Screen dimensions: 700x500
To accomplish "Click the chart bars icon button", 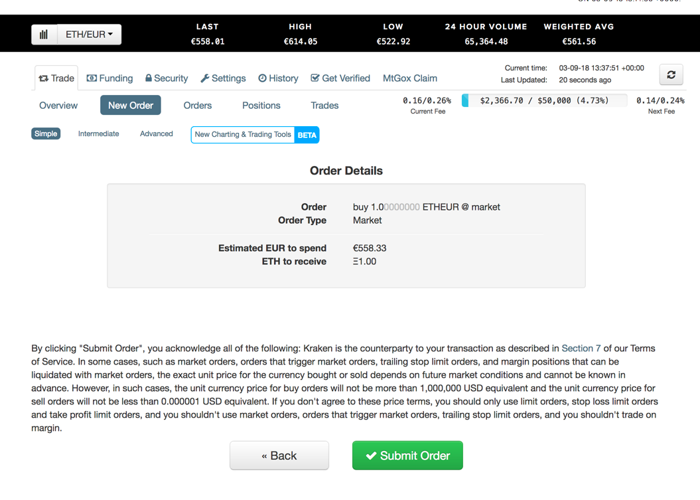I will pyautogui.click(x=44, y=35).
